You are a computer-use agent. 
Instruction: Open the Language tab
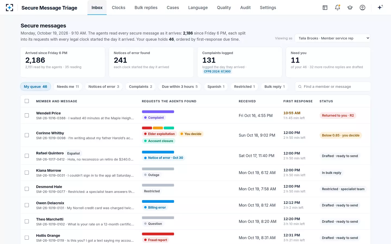click(x=198, y=8)
